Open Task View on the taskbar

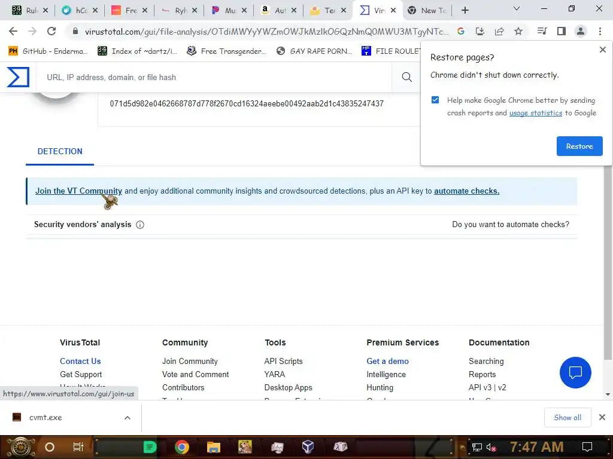point(78,447)
